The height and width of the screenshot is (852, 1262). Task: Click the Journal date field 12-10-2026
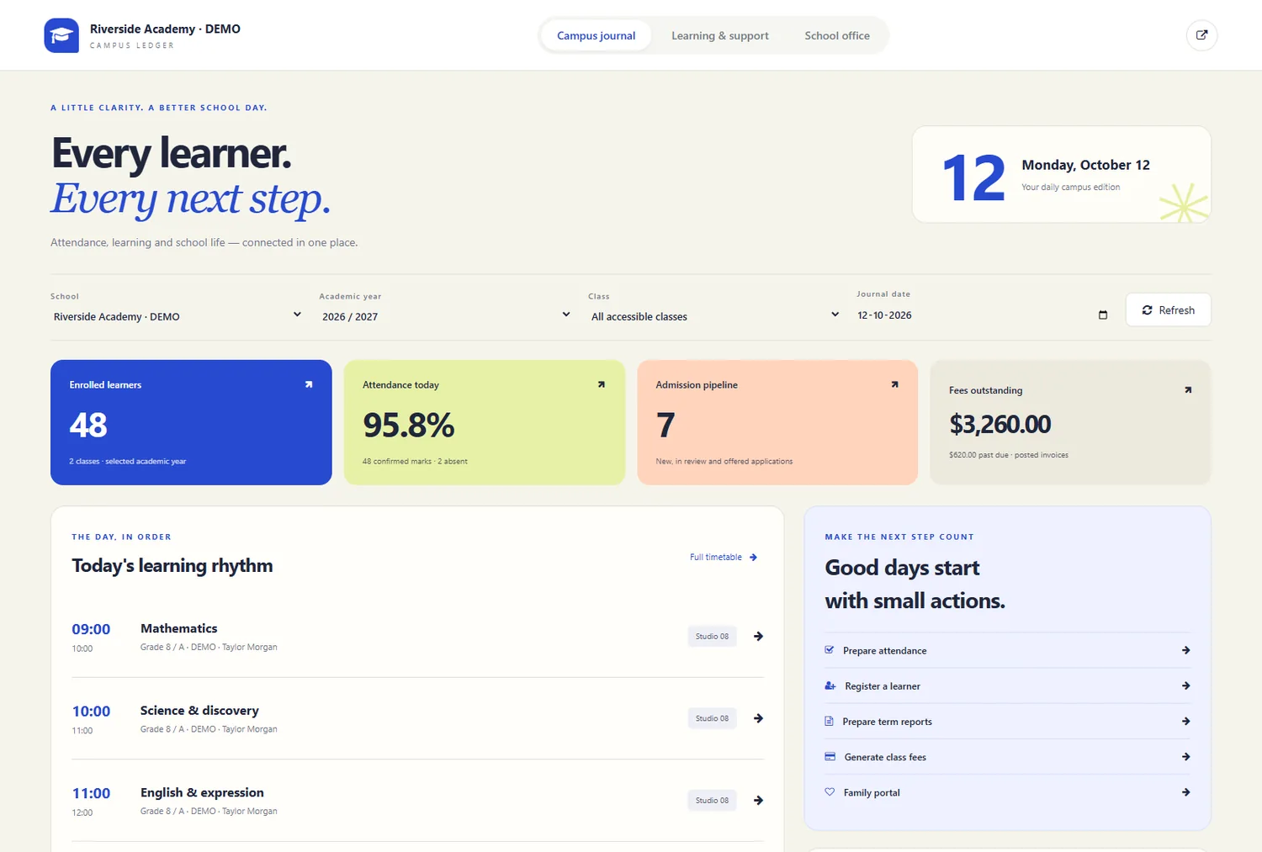[x=984, y=315]
